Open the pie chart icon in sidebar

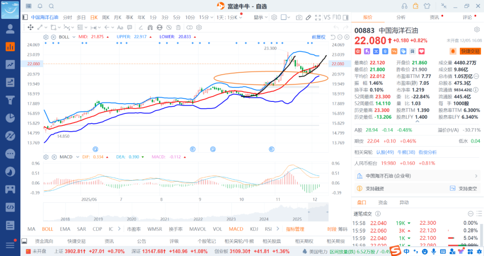(x=10, y=118)
